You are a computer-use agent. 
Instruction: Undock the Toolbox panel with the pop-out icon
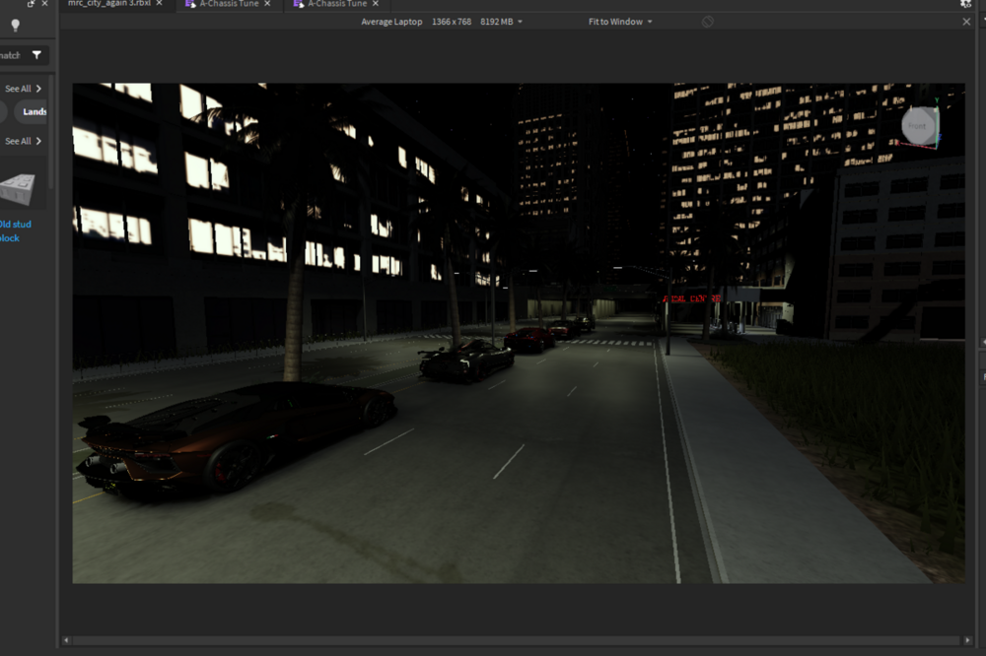point(31,4)
